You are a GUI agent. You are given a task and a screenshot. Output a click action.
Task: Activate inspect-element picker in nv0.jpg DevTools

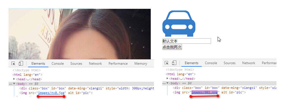point(13,64)
